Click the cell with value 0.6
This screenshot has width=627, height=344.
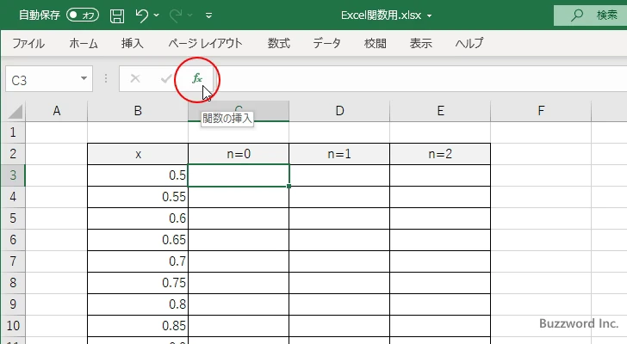pos(138,218)
